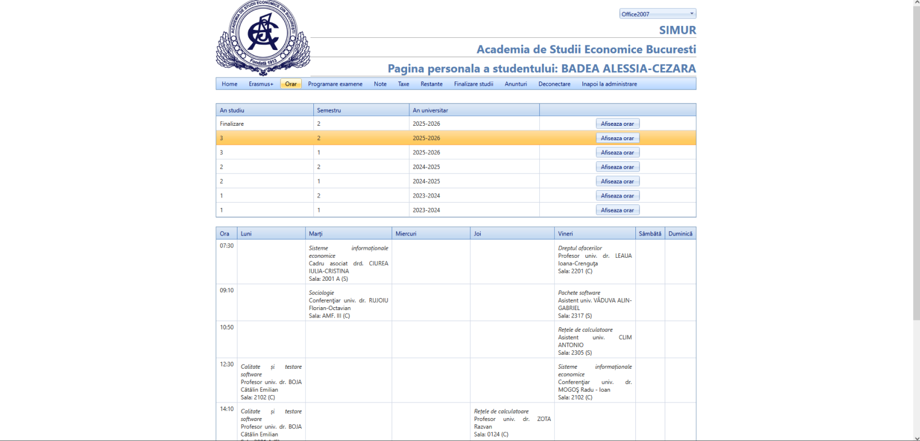Click Deconectare to log out
Image resolution: width=920 pixels, height=441 pixels.
pyautogui.click(x=554, y=84)
